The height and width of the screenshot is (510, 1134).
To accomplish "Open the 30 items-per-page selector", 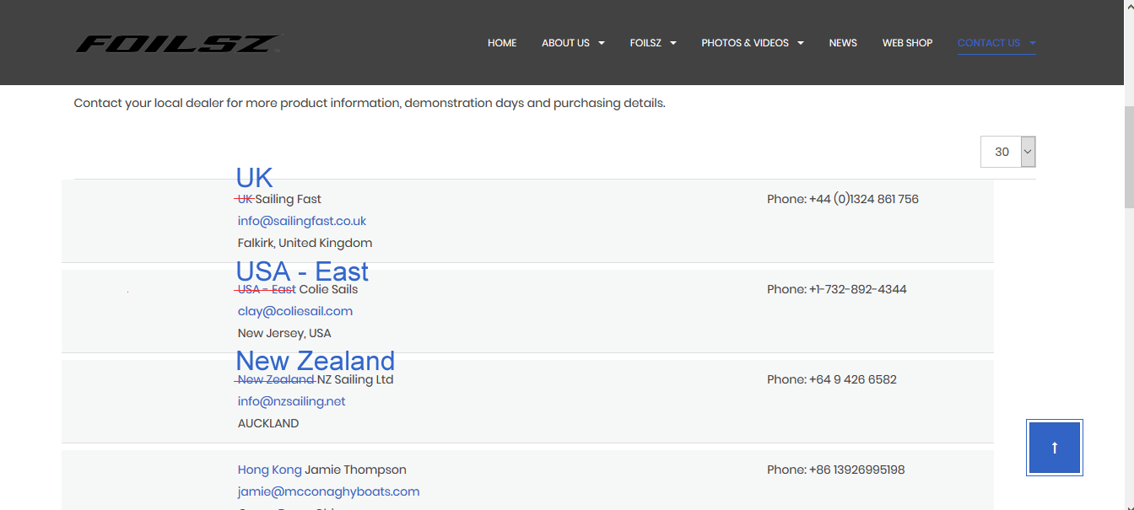I will point(1008,152).
